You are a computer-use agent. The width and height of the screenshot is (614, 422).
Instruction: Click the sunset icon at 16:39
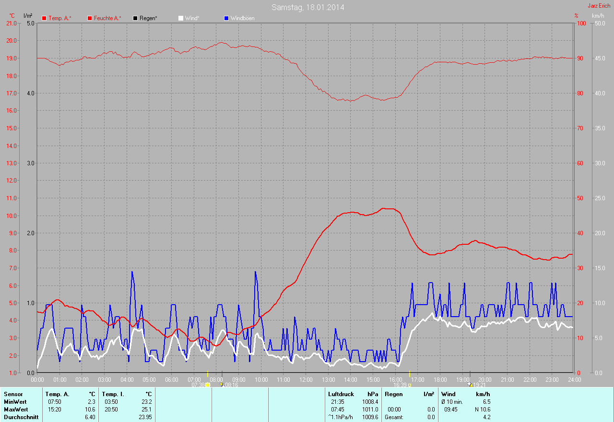(x=410, y=385)
